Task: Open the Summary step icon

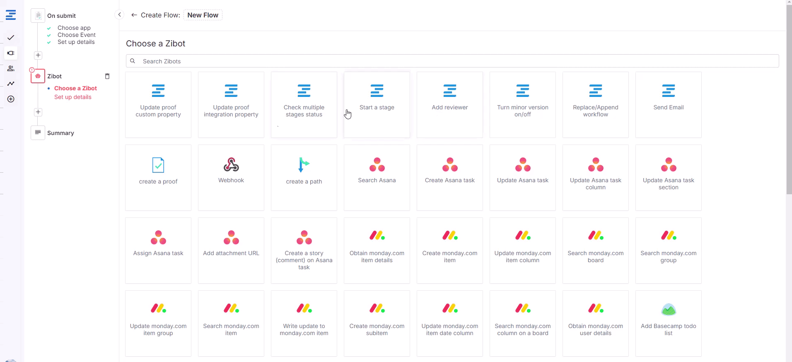Action: point(38,133)
